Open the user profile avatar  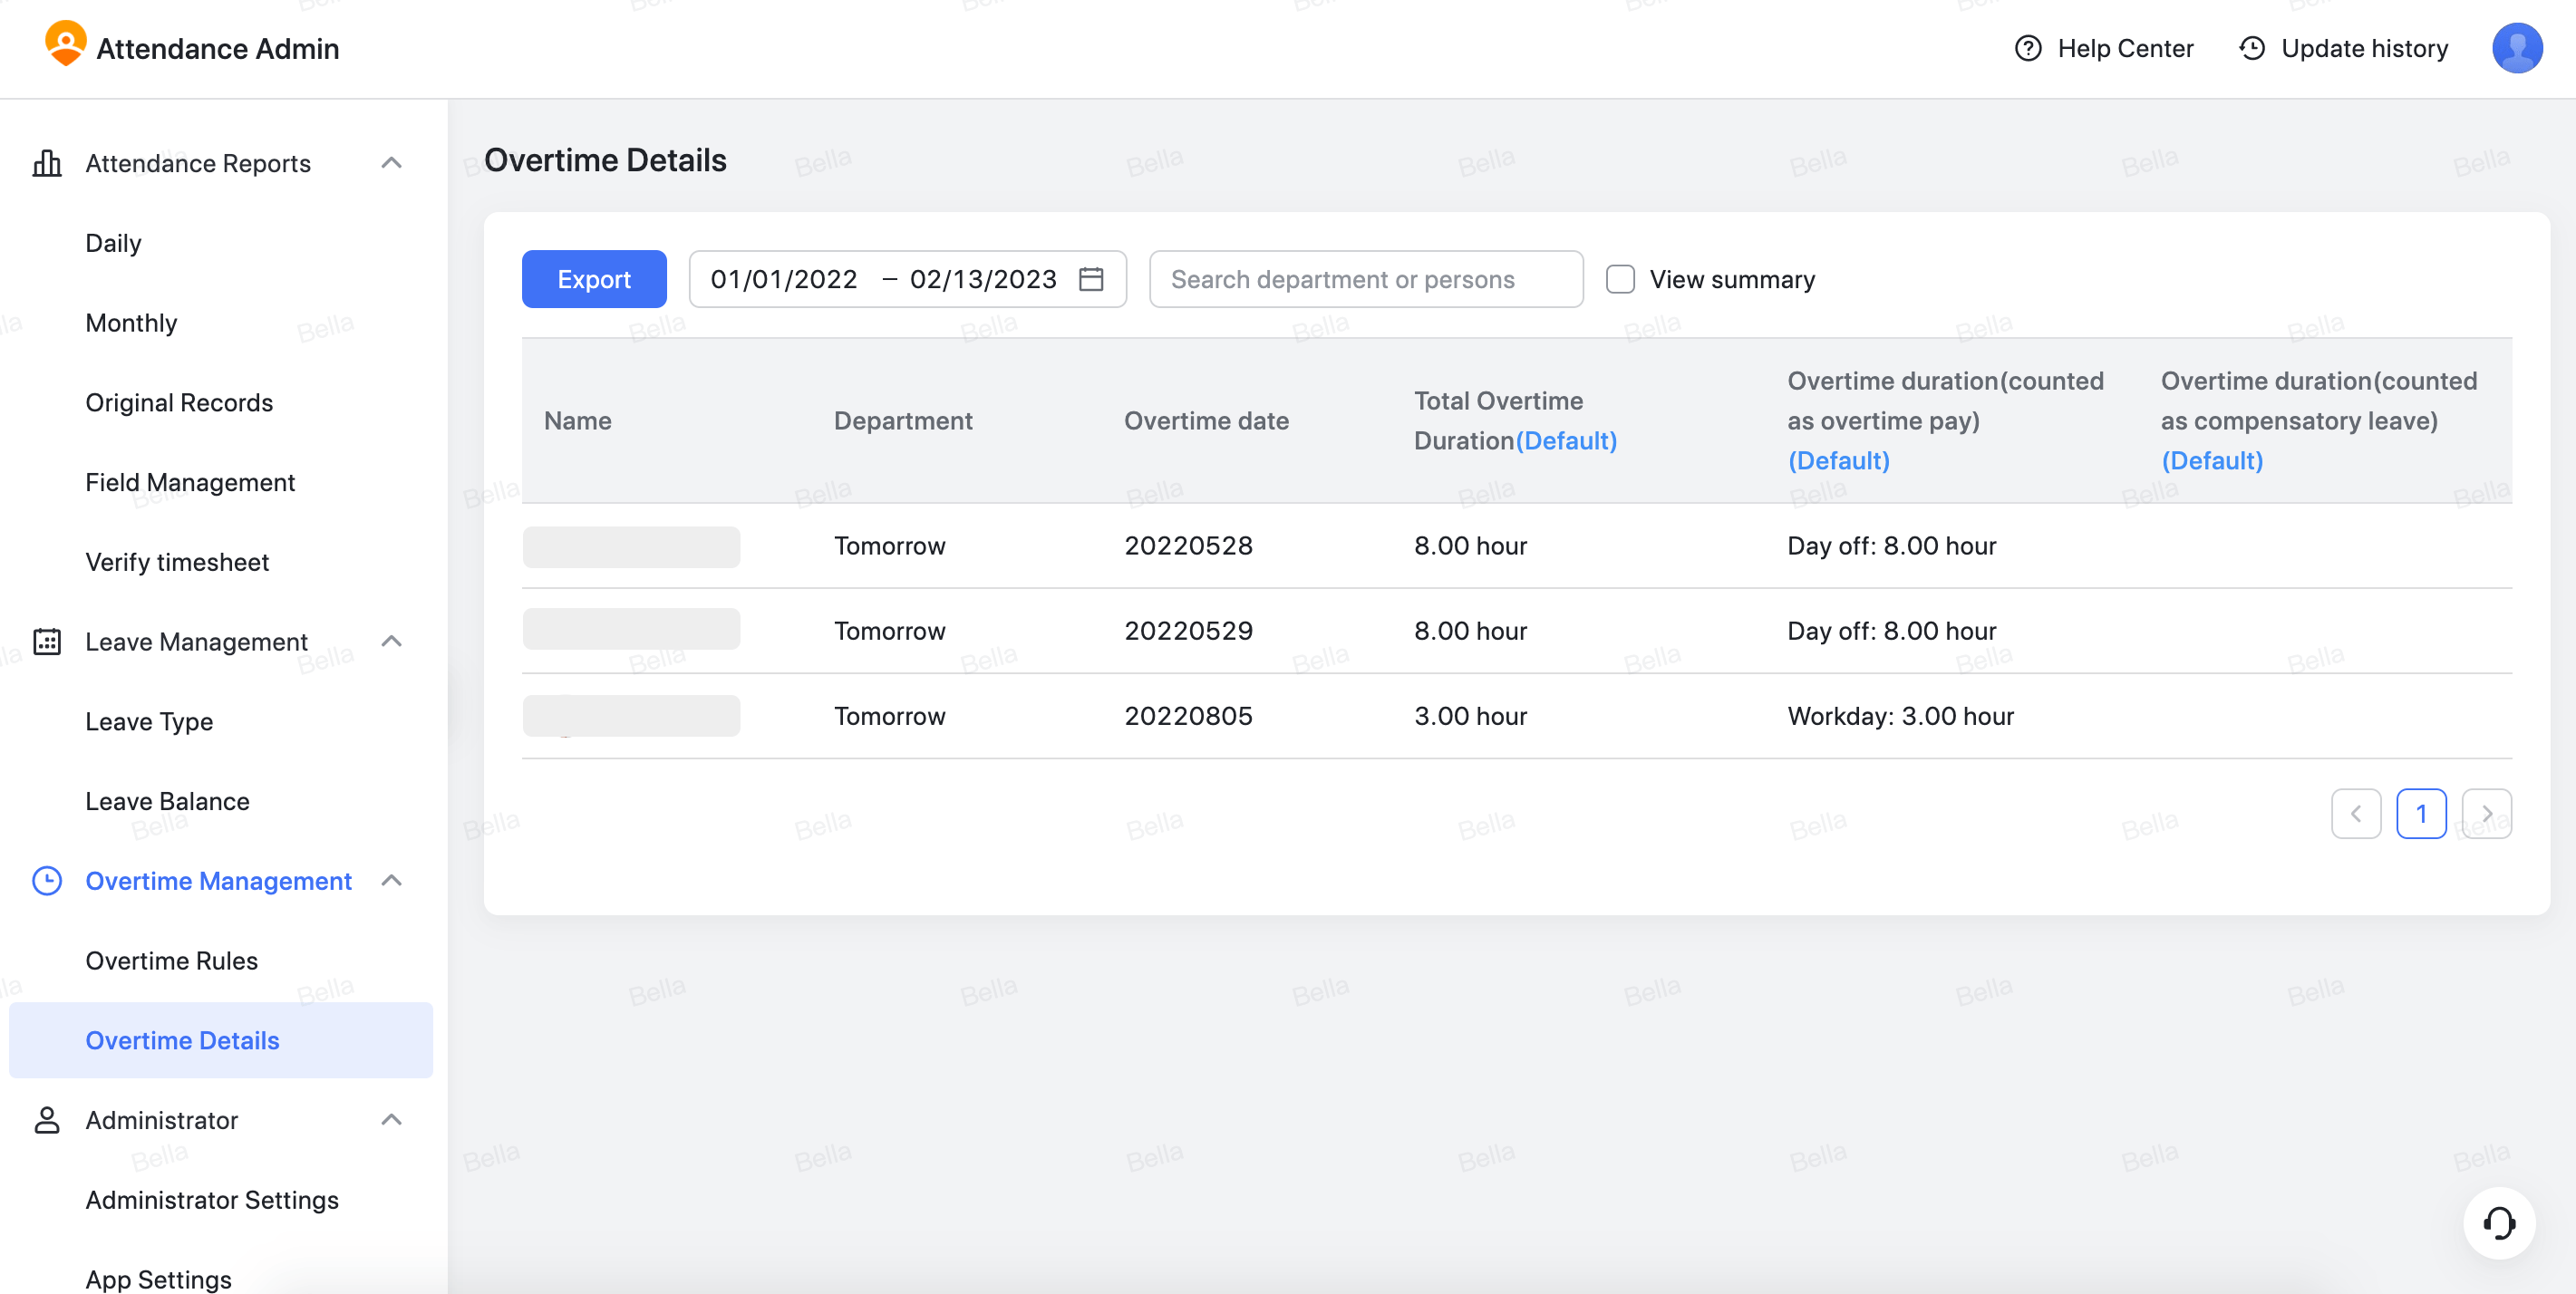point(2518,47)
